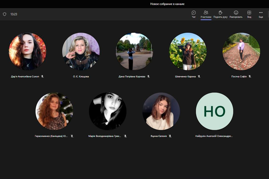Click the name Яцина Євгенія
This screenshot has width=269, height=179.
click(x=159, y=136)
